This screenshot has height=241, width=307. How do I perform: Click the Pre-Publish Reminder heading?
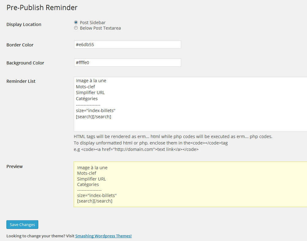point(42,8)
